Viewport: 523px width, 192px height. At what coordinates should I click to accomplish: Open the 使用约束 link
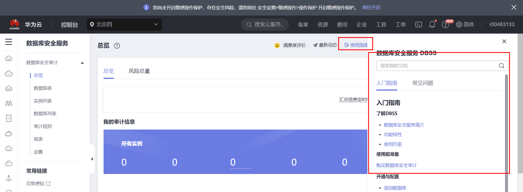[x=393, y=144]
